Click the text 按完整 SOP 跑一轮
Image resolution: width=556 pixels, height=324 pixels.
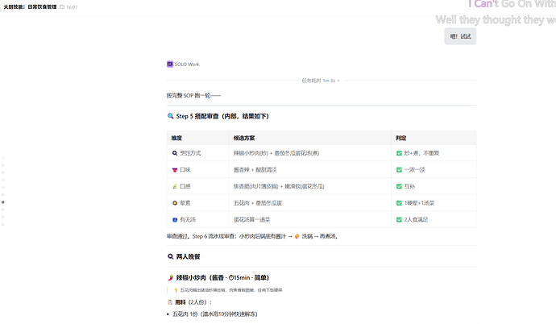pyautogui.click(x=193, y=95)
